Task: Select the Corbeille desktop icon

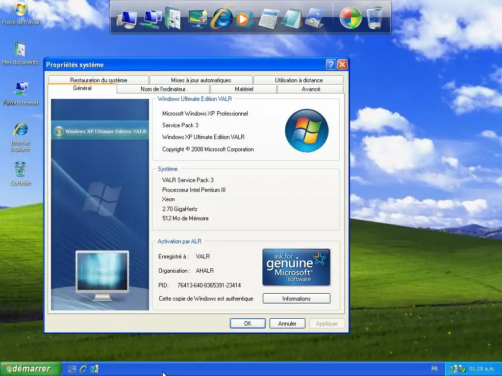Action: (20, 173)
